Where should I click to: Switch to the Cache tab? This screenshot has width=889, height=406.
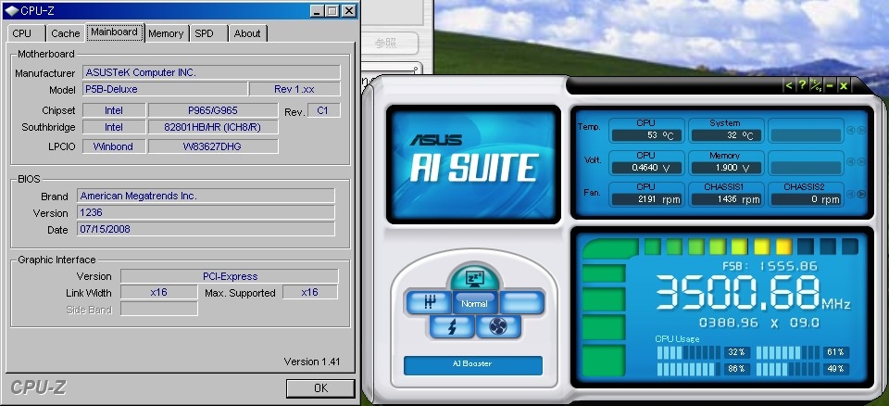coord(65,33)
